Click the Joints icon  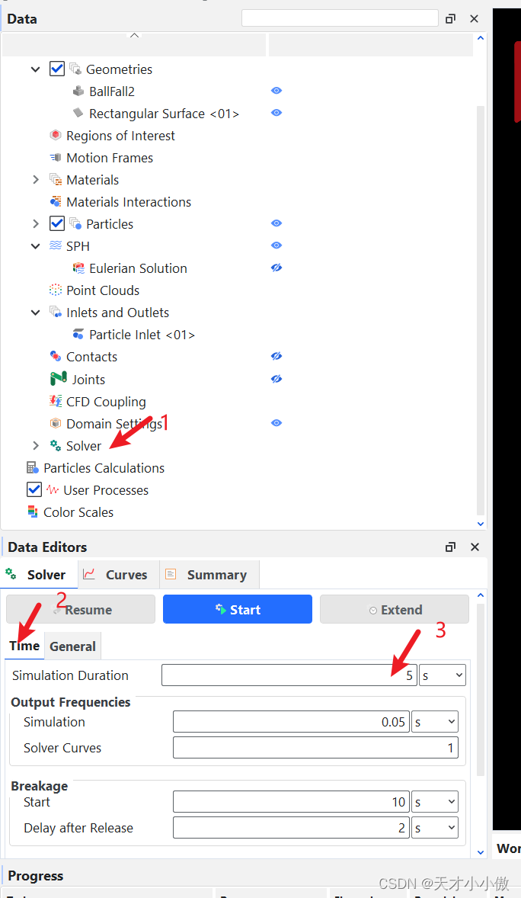(59, 379)
